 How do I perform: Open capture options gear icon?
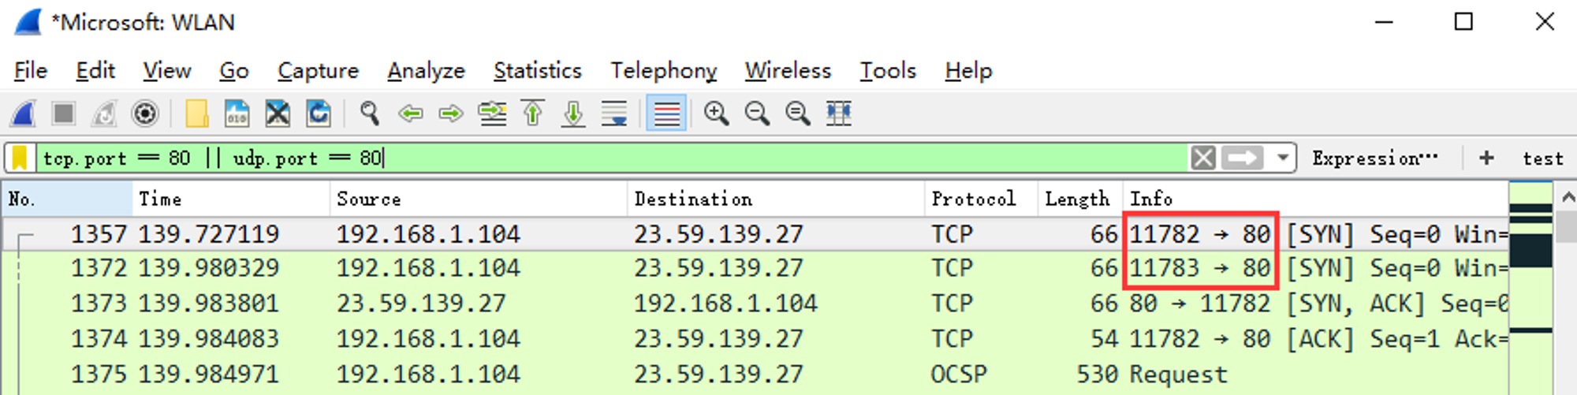click(x=145, y=114)
